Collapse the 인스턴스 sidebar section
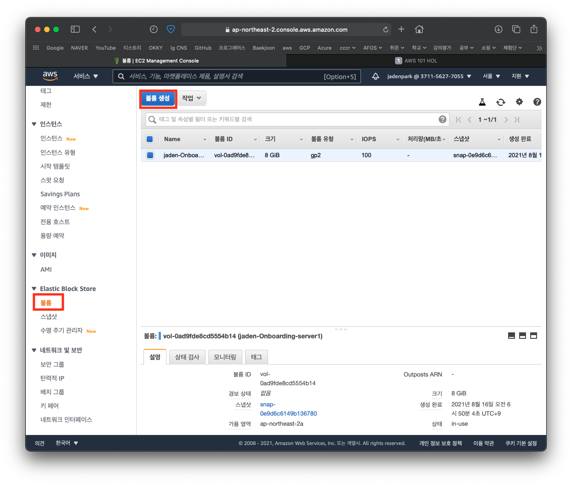Image resolution: width=572 pixels, height=485 pixels. [x=34, y=124]
